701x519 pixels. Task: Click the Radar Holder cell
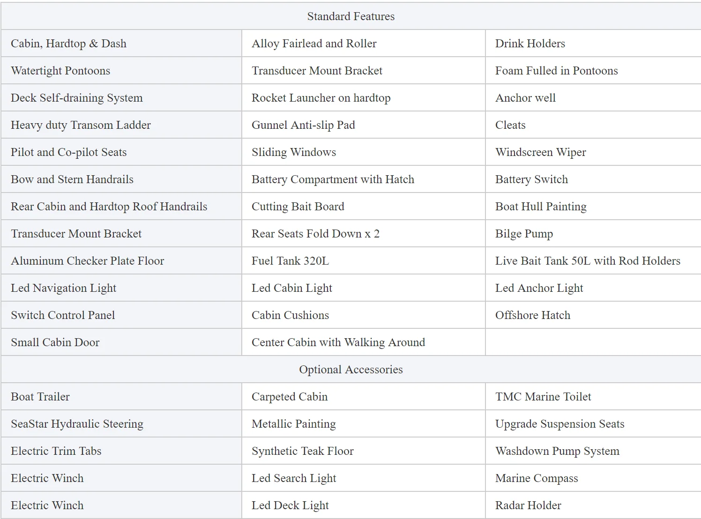tap(528, 505)
